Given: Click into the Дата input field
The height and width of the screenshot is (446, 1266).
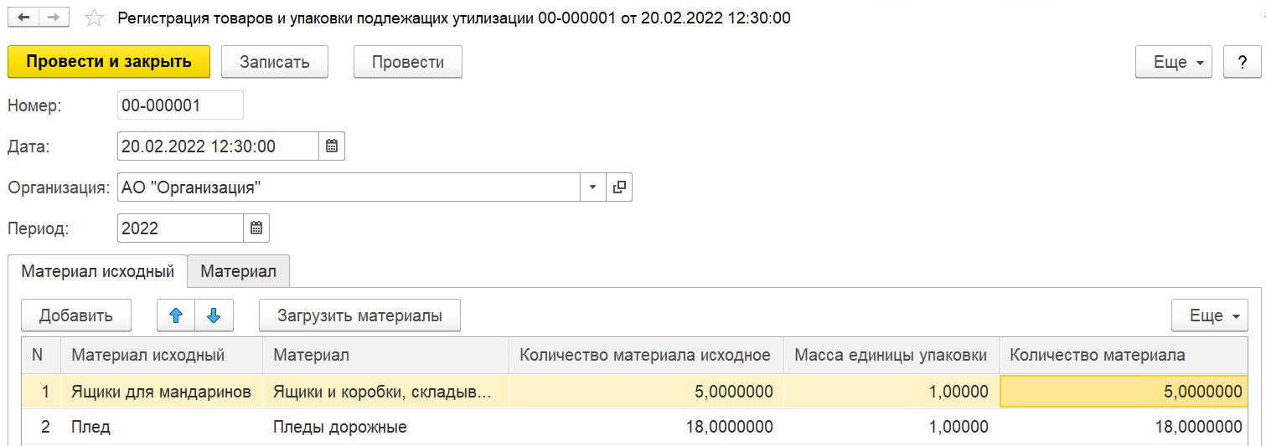Looking at the screenshot, I should (x=218, y=146).
